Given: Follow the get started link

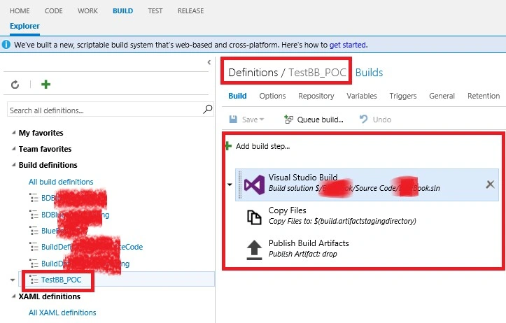Looking at the screenshot, I should pyautogui.click(x=348, y=45).
